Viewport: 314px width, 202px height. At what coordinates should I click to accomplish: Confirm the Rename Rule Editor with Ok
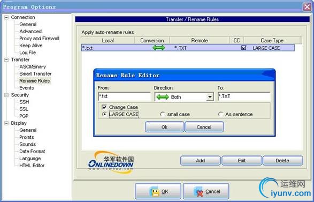[164, 127]
